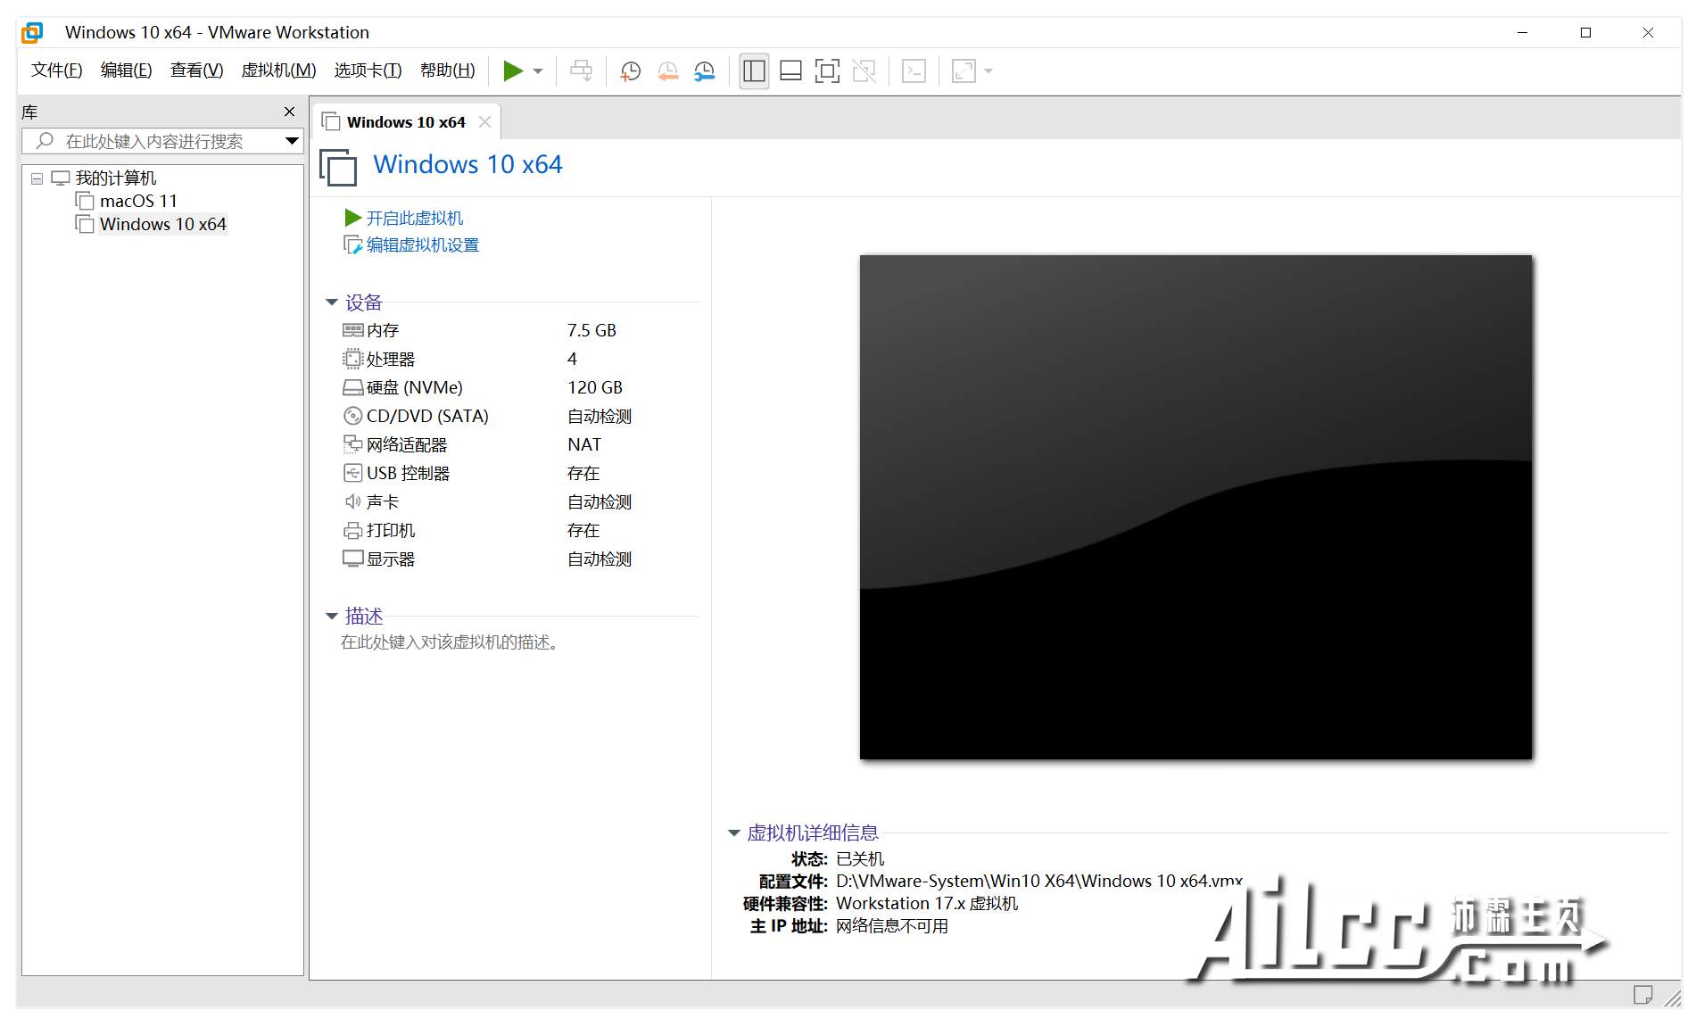Click the Unity mode toolbar icon
The height and width of the screenshot is (1027, 1704).
864,70
